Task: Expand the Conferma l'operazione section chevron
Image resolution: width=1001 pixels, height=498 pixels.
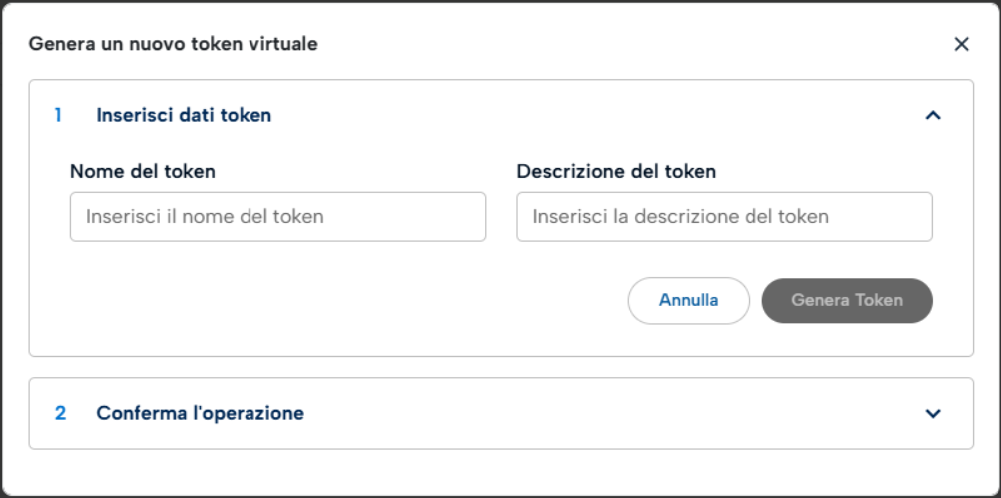Action: pos(933,413)
